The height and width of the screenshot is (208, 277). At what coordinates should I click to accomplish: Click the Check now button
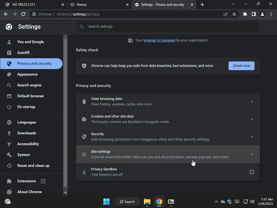[241, 66]
